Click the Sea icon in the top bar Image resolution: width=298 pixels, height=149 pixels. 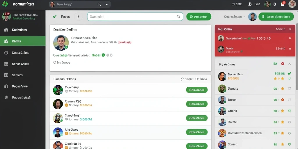(250, 4)
